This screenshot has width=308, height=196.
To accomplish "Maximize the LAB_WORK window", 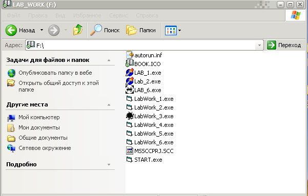I will (290, 4).
